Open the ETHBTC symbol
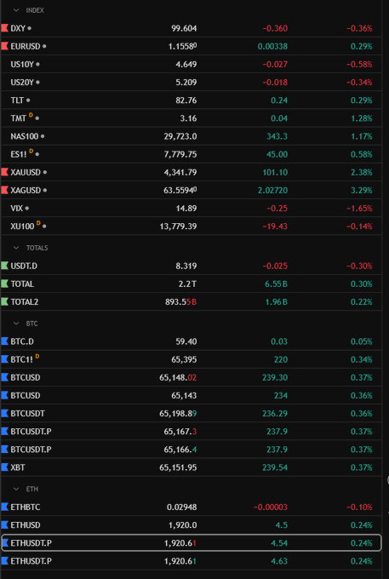The image size is (389, 579). tap(25, 507)
